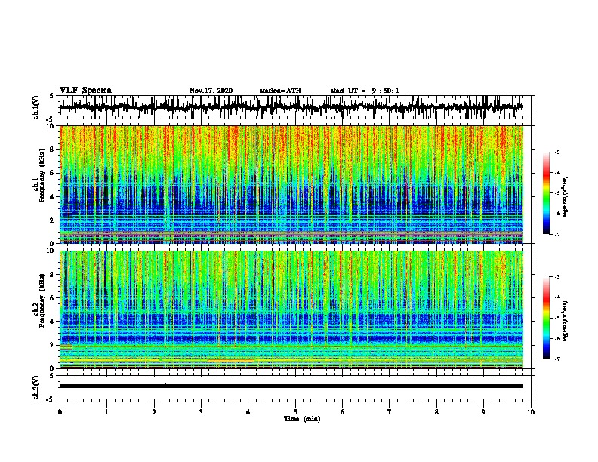
Task: Click the "start UT = 9 :50: 1" text
Action: click(x=365, y=91)
